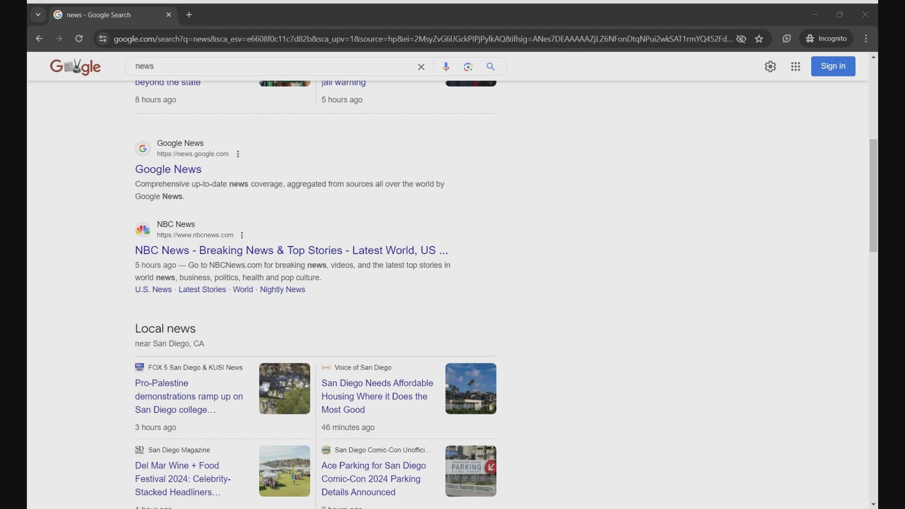Open Google Lens image search
The height and width of the screenshot is (509, 905).
468,66
